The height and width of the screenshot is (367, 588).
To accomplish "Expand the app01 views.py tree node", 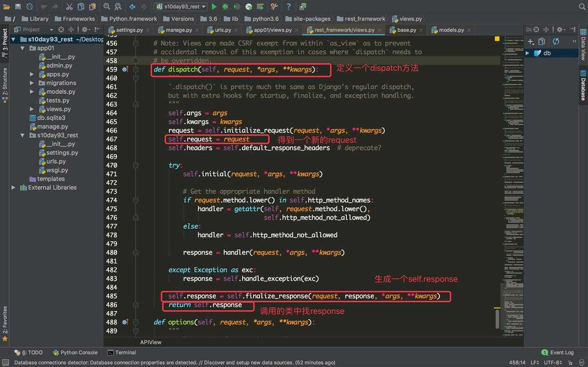I will click(x=32, y=109).
